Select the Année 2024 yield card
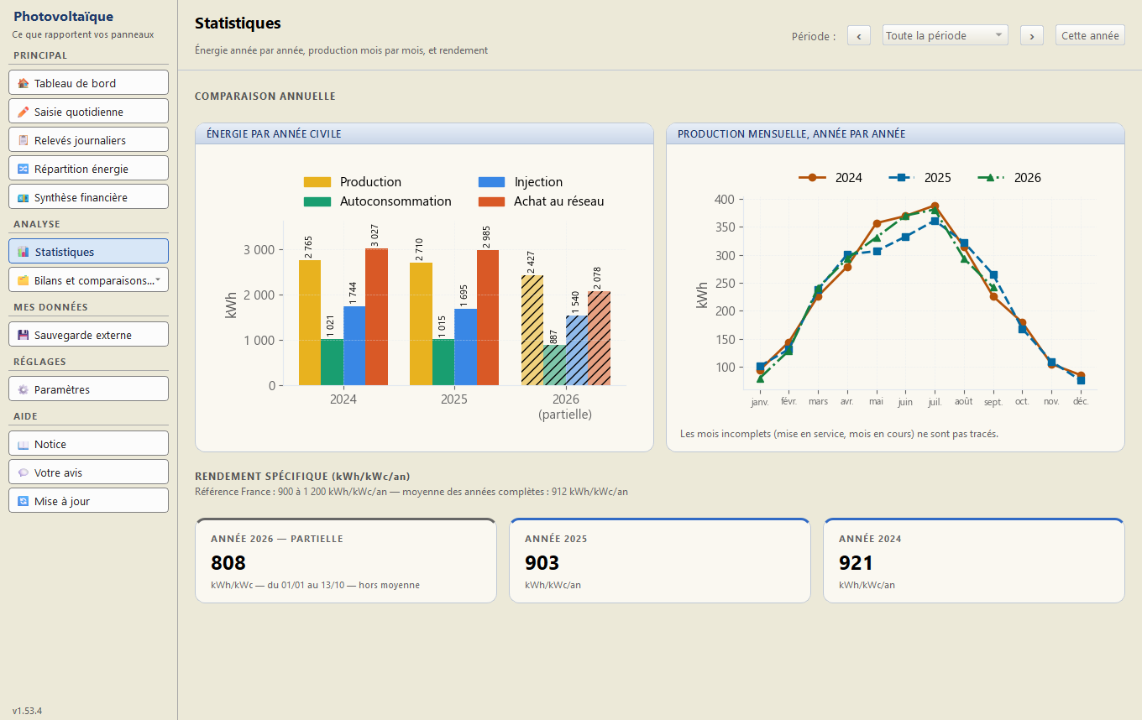The image size is (1142, 720). (x=974, y=561)
